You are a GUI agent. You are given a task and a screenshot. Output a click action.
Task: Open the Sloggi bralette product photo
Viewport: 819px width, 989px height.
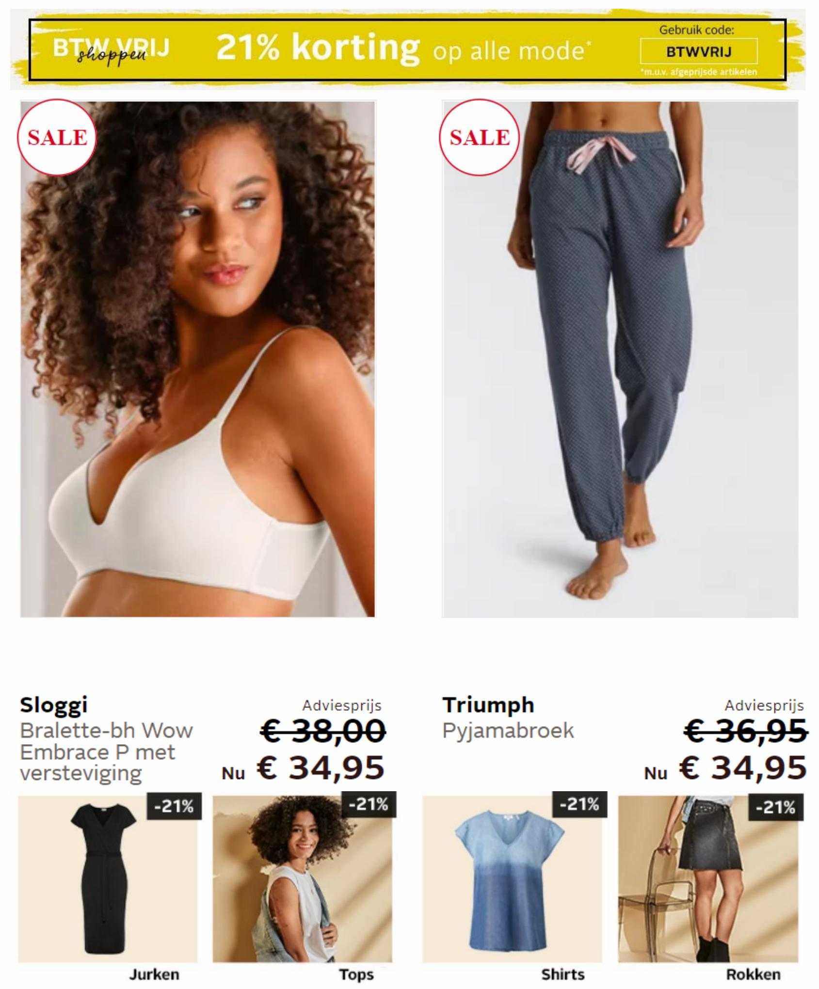click(197, 359)
